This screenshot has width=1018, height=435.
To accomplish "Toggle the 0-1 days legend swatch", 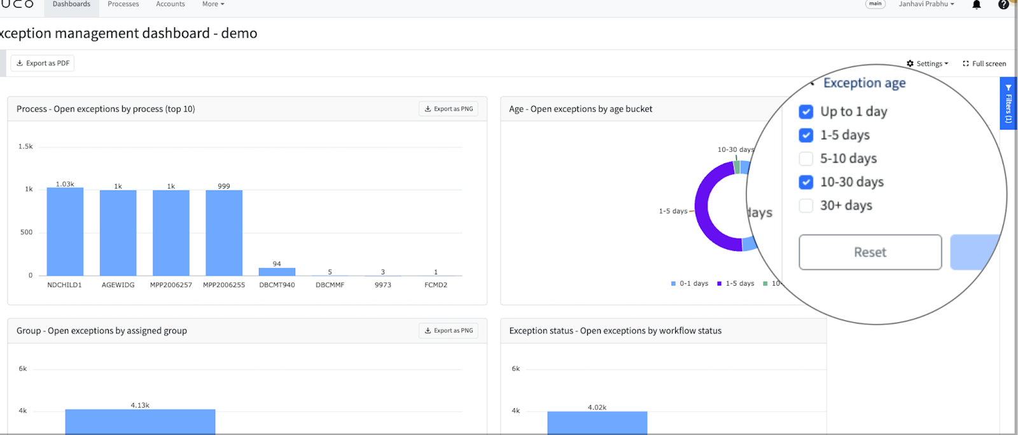I will tap(673, 284).
